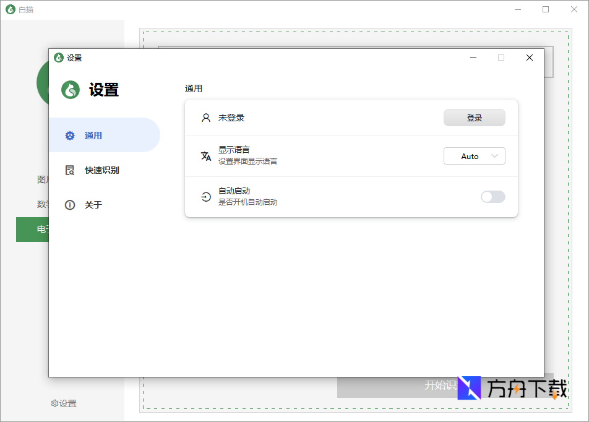Open the Auto display language dropdown
This screenshot has width=589, height=422.
[474, 156]
